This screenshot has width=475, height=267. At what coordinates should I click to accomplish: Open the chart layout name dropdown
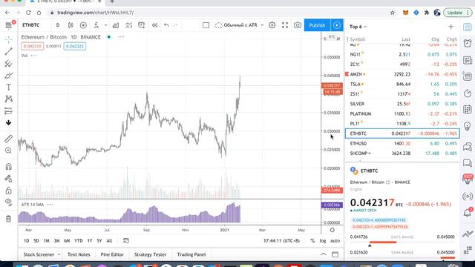pyautogui.click(x=239, y=25)
